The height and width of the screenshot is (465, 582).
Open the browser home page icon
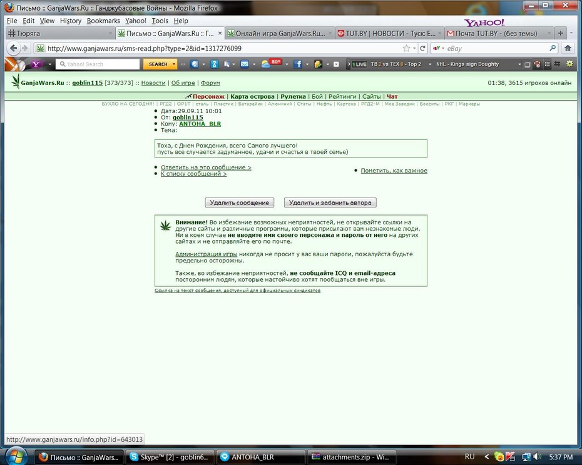point(568,48)
